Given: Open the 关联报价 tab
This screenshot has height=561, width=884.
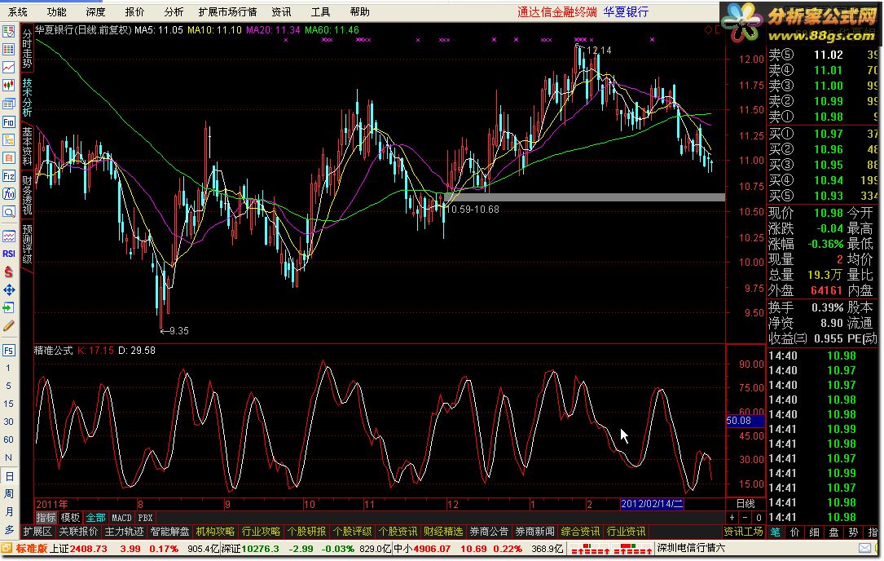Looking at the screenshot, I should (78, 532).
